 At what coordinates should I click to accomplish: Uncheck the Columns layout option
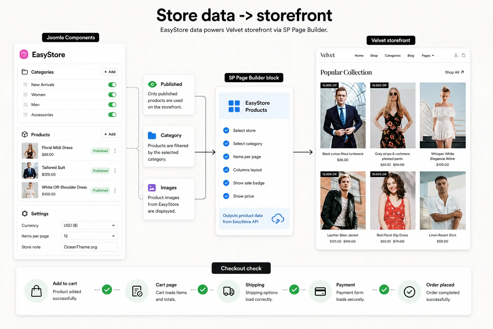coord(226,170)
